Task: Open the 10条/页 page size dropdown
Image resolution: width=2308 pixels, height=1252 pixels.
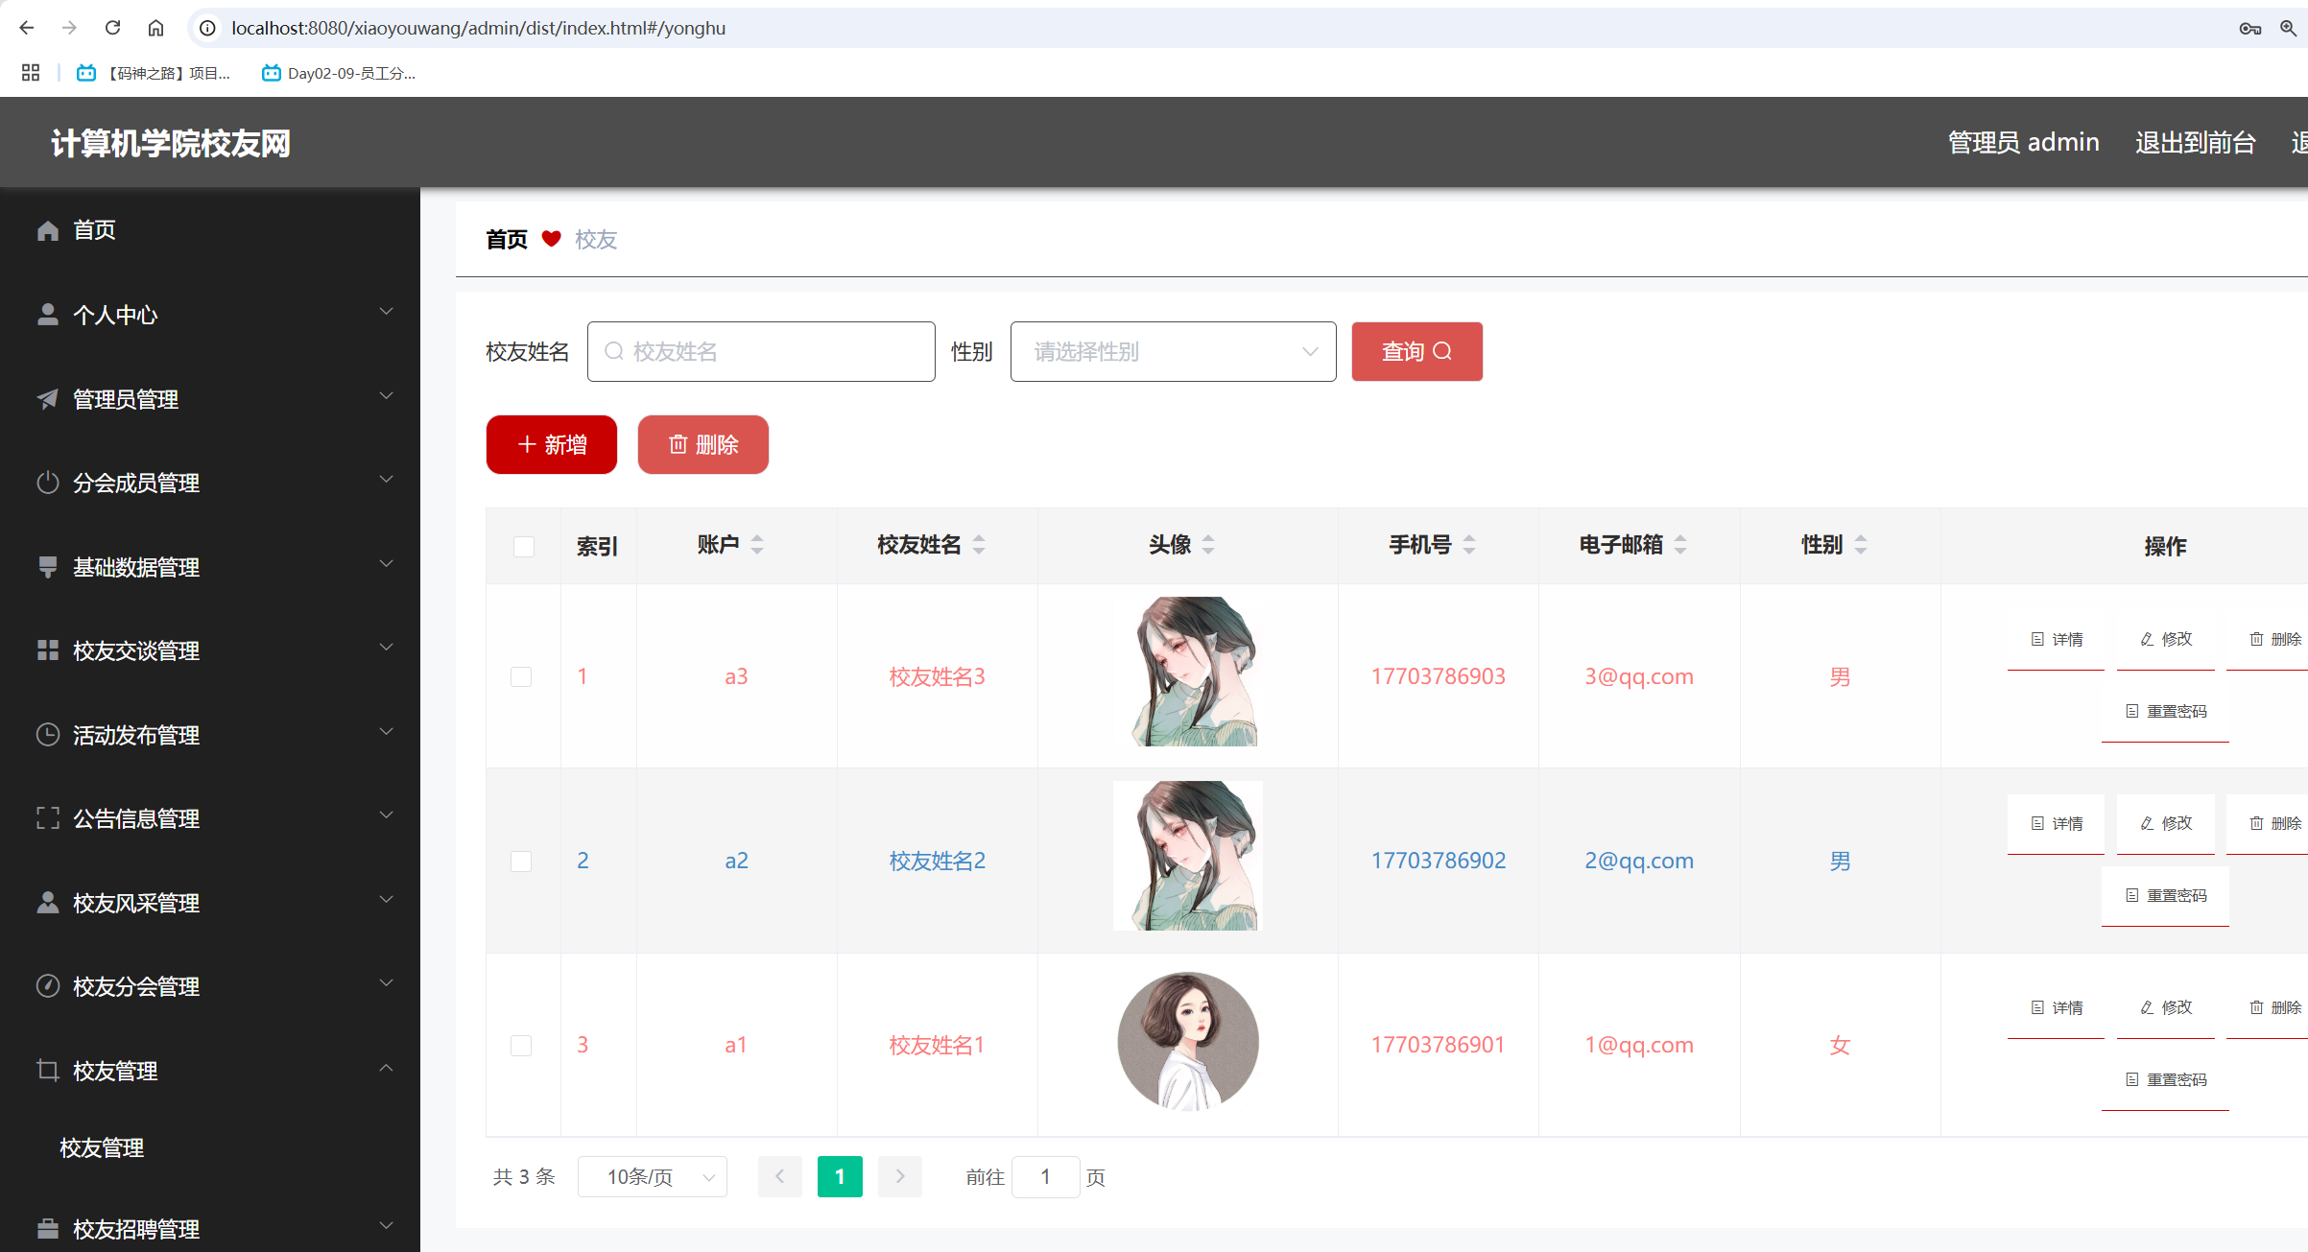Action: pyautogui.click(x=653, y=1177)
